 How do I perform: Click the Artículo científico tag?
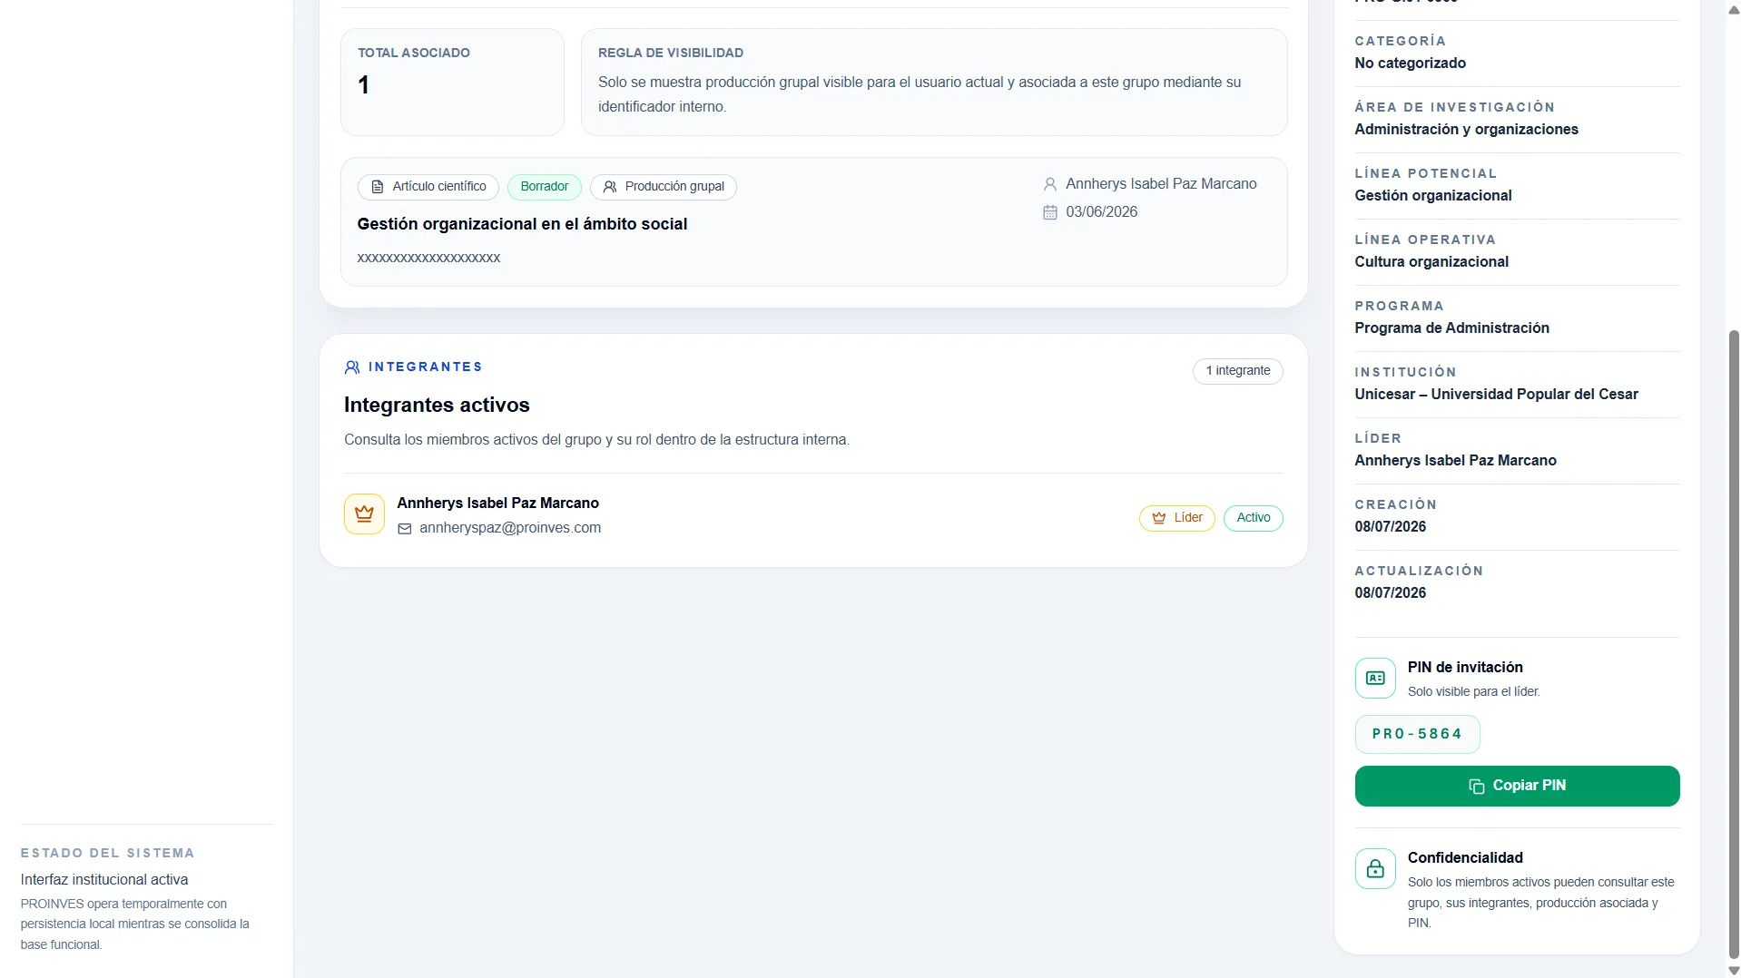click(428, 187)
